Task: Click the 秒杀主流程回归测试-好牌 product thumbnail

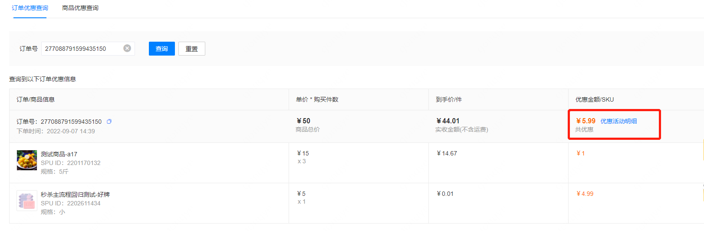Action: pyautogui.click(x=27, y=201)
